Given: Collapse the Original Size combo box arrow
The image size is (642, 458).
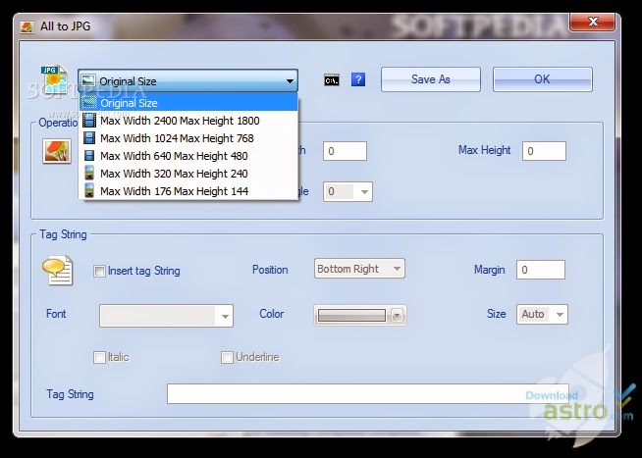Looking at the screenshot, I should click(290, 81).
